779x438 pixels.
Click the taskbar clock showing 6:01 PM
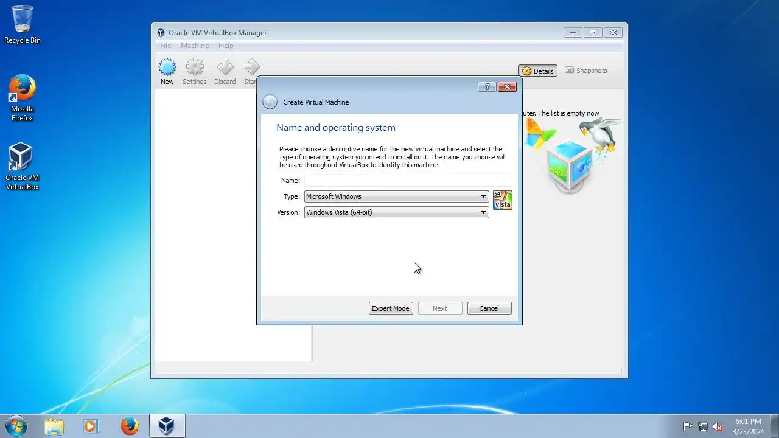coord(748,426)
